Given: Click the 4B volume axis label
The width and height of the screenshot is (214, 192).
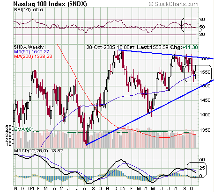Looking at the screenshot, I should (x=9, y=131).
